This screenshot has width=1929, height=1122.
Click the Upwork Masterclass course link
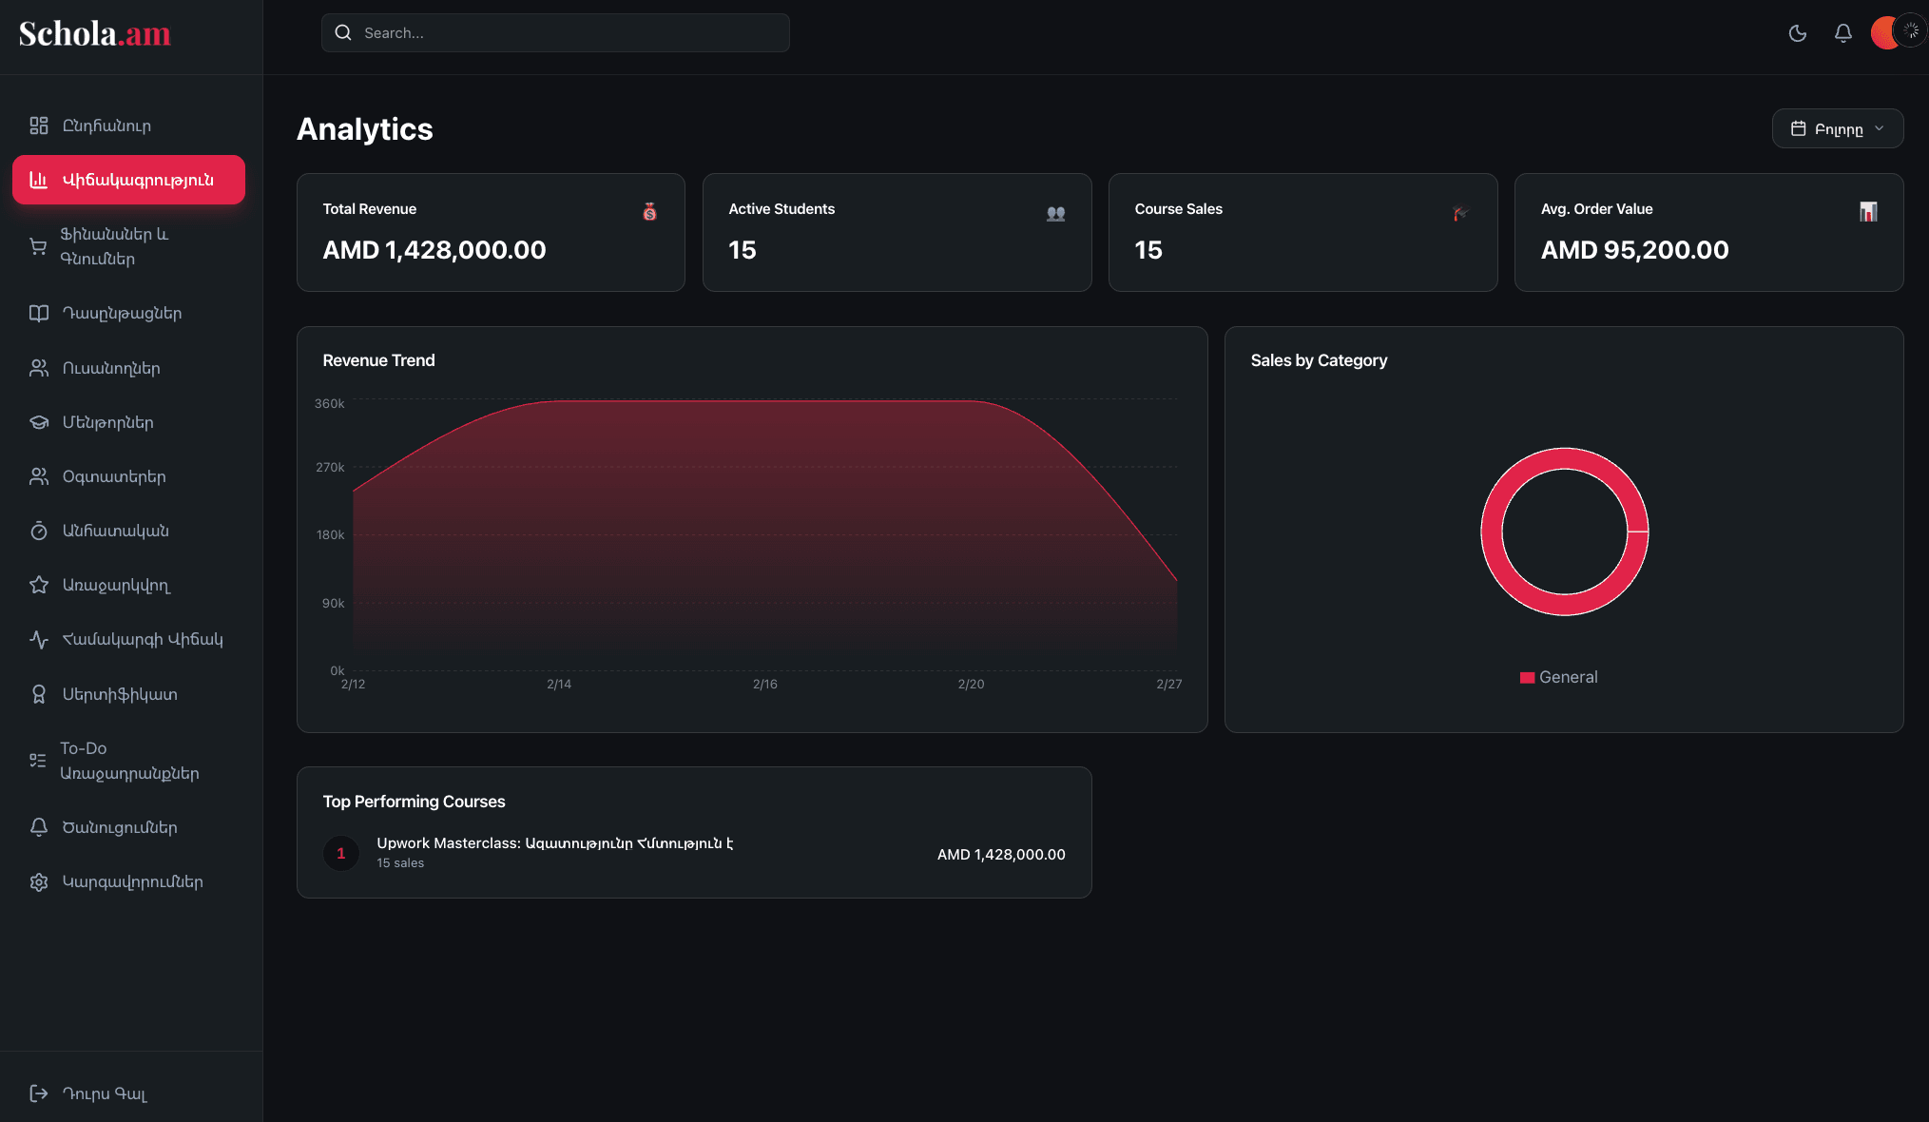[556, 843]
